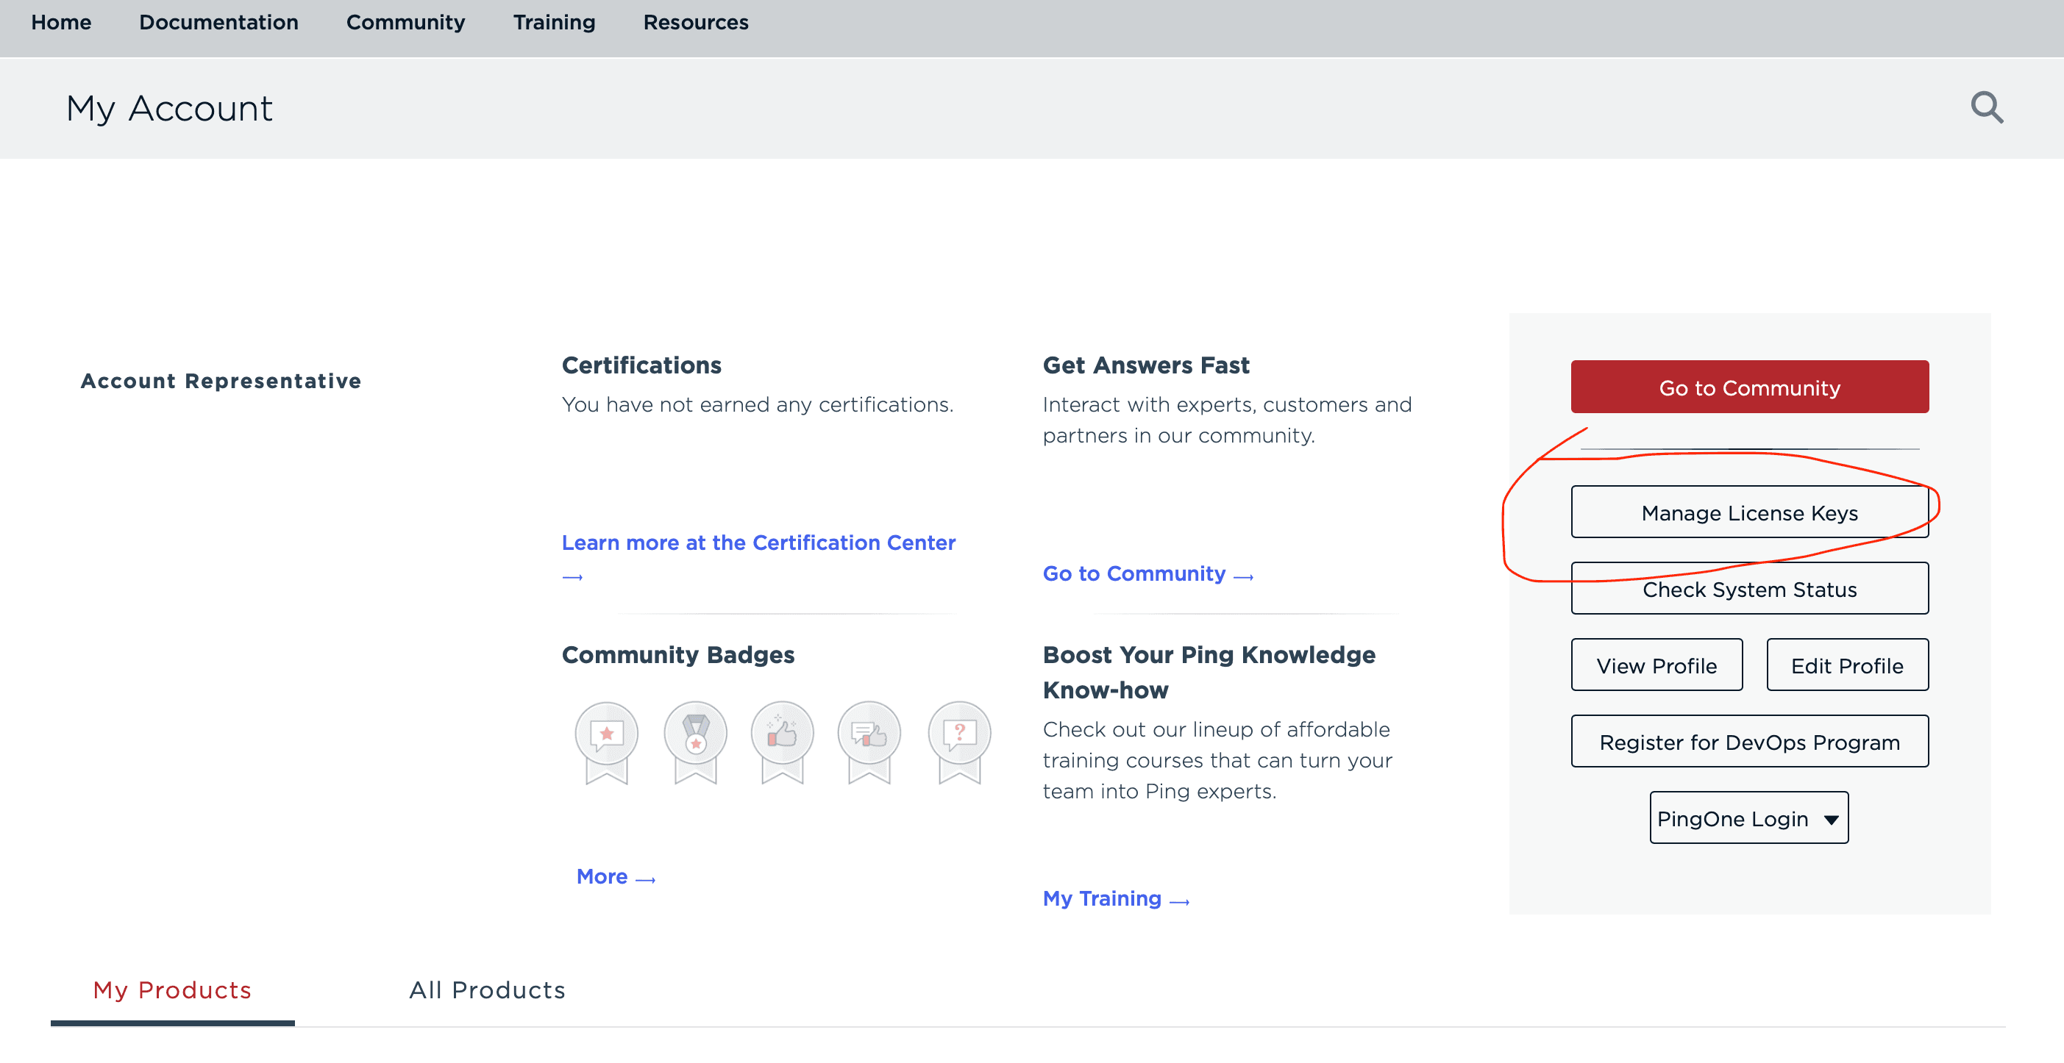Open the Training menu item

[555, 23]
